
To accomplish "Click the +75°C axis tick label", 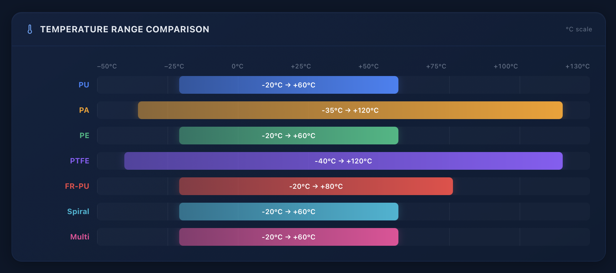I will [436, 66].
